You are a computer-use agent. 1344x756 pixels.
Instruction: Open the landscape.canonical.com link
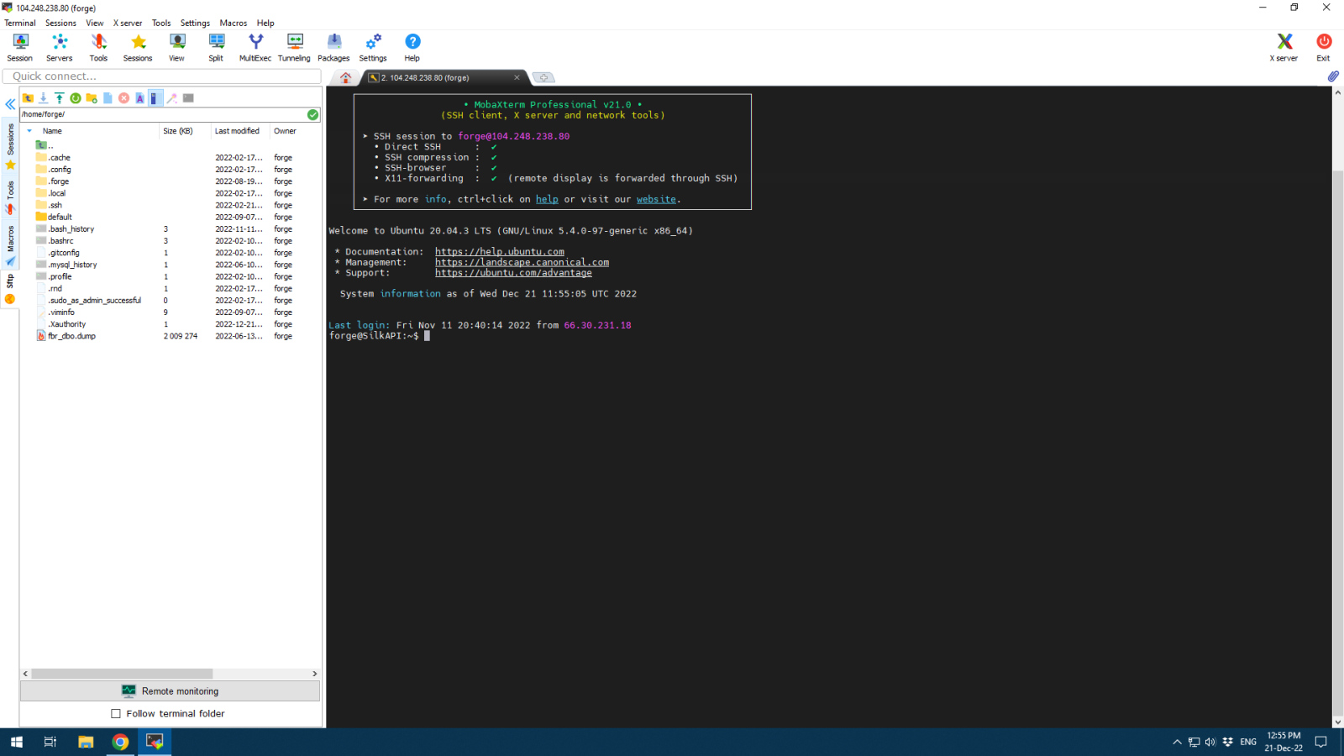[x=522, y=262]
